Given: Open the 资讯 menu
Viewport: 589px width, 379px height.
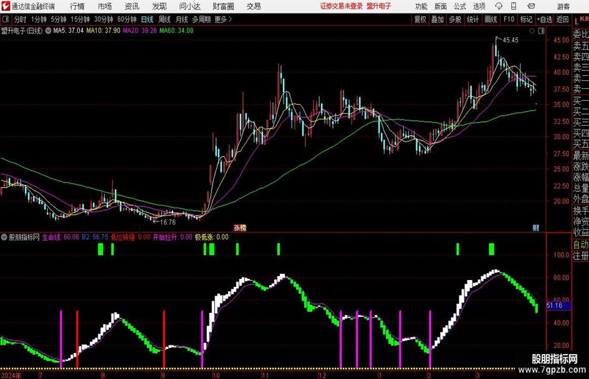Looking at the screenshot, I should (132, 6).
